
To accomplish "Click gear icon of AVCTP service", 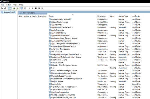I will click(x=50, y=51).
